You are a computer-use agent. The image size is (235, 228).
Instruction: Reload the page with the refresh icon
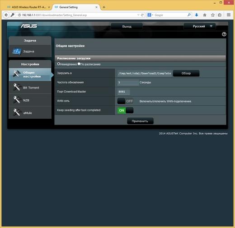142,15
